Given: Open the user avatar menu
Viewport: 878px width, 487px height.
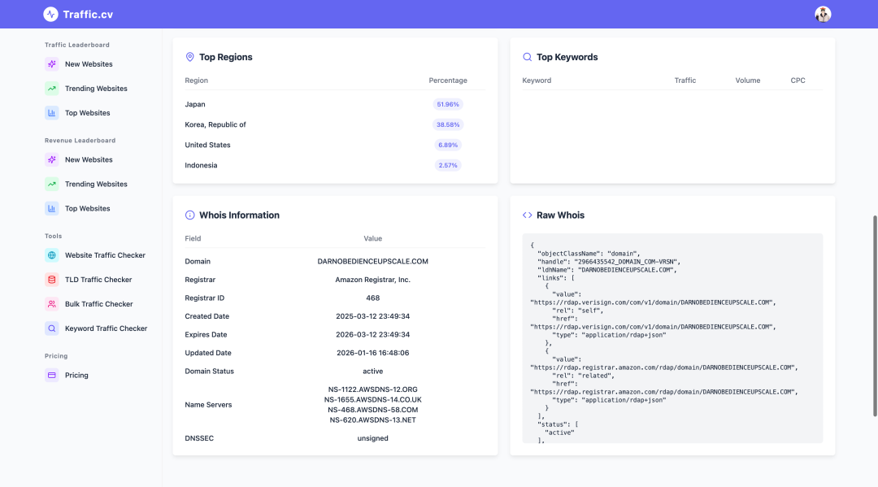Looking at the screenshot, I should click(823, 14).
